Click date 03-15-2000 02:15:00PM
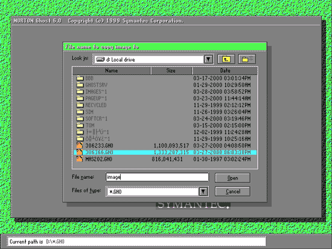The height and width of the screenshot is (249, 332). 222,126
